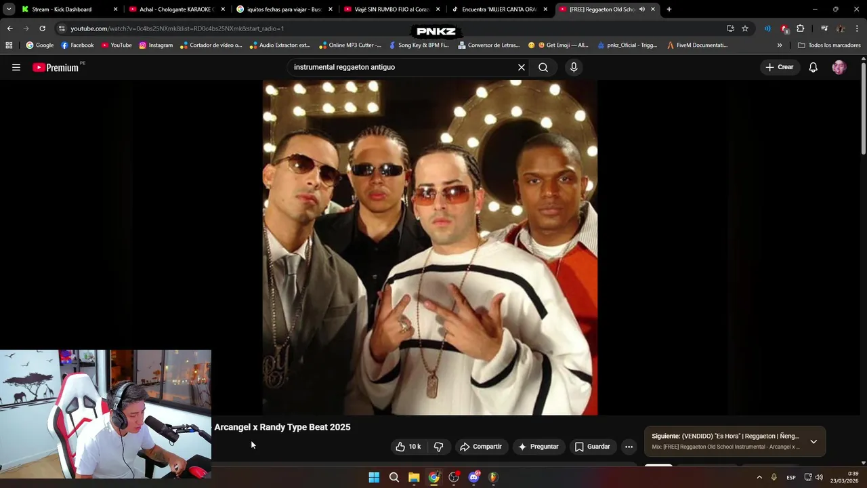Open Conversor de Letras bookmark
The width and height of the screenshot is (867, 488).
click(x=488, y=45)
